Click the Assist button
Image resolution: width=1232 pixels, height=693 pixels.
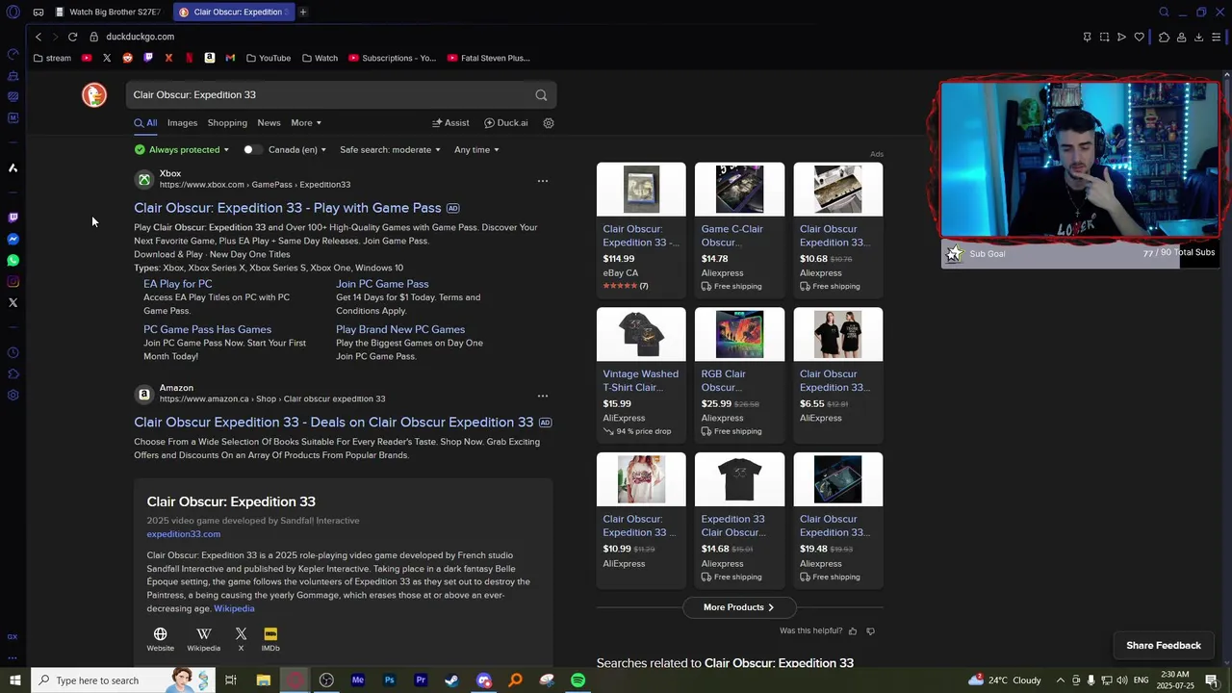point(450,123)
